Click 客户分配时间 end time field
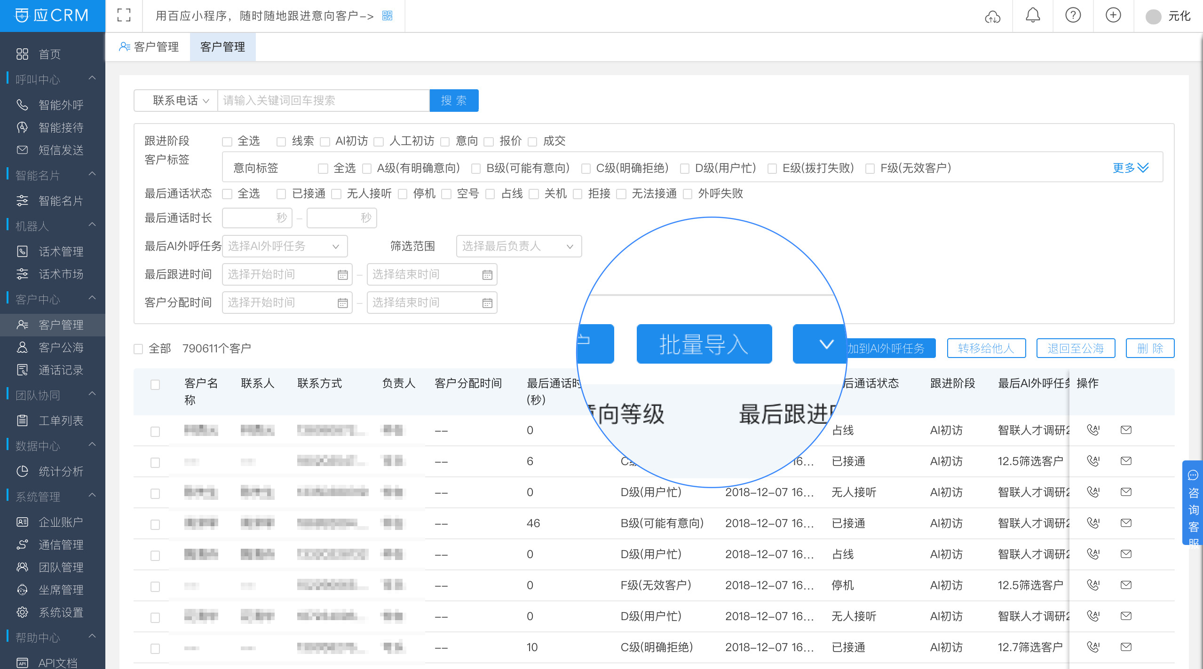This screenshot has height=669, width=1203. tap(432, 303)
